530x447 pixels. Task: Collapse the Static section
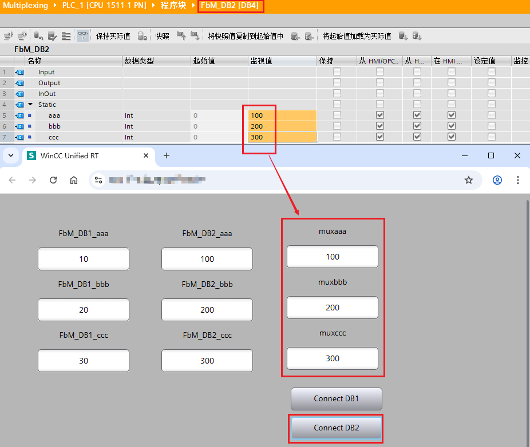pyautogui.click(x=30, y=105)
